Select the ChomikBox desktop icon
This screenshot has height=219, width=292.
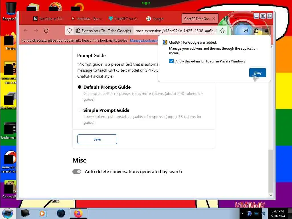[9, 189]
